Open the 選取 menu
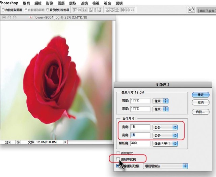The width and height of the screenshot is (216, 177). pyautogui.click(x=73, y=3)
